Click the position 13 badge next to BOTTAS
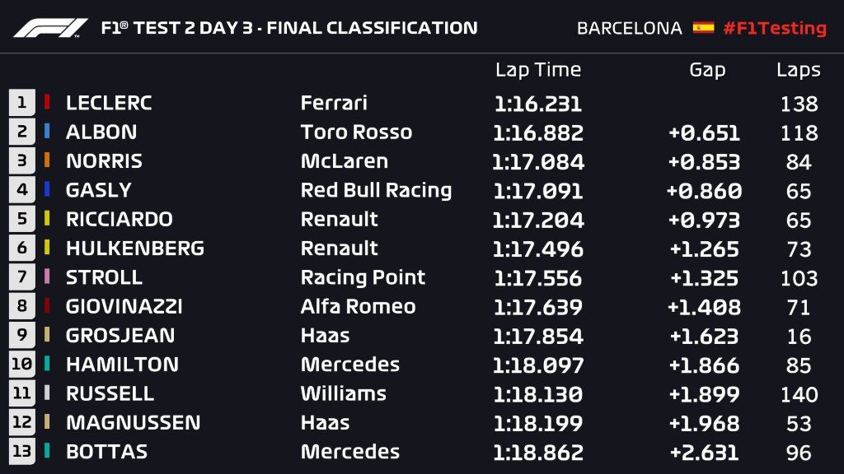Viewport: 844px width, 474px height. 21,452
